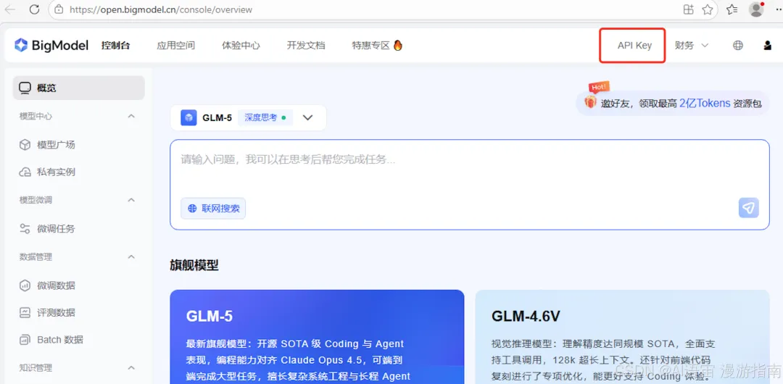Bookmark this page with star icon
The width and height of the screenshot is (783, 384).
pyautogui.click(x=707, y=9)
